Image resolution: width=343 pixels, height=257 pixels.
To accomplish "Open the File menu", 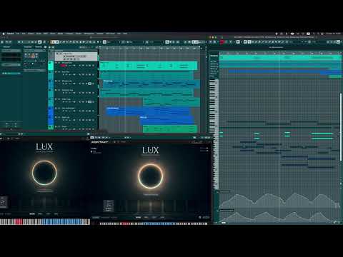I will pyautogui.click(x=18, y=34).
